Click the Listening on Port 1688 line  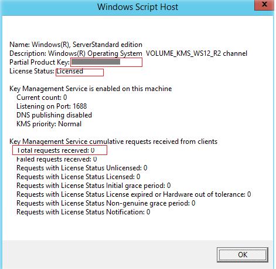coord(52,106)
